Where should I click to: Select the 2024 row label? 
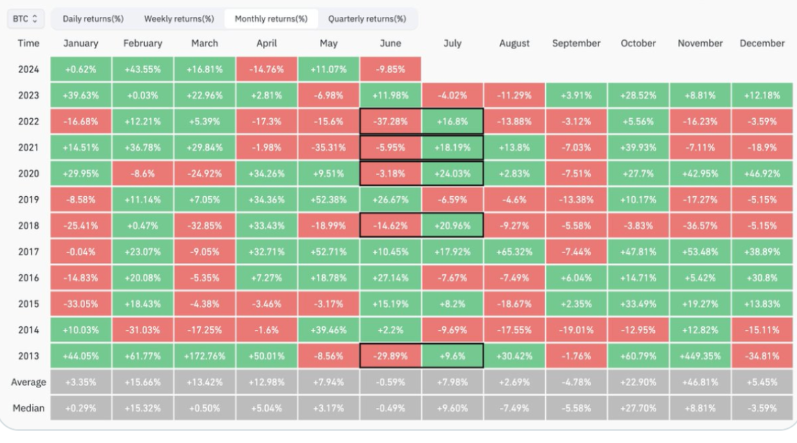click(x=28, y=70)
